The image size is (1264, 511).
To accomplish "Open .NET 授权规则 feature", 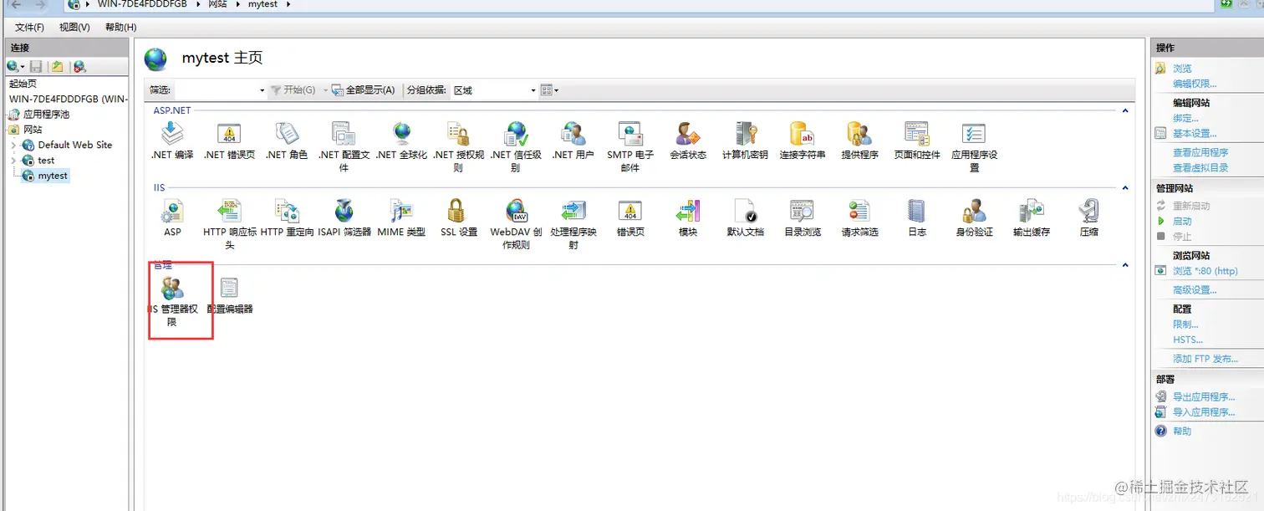I will 458,146.
